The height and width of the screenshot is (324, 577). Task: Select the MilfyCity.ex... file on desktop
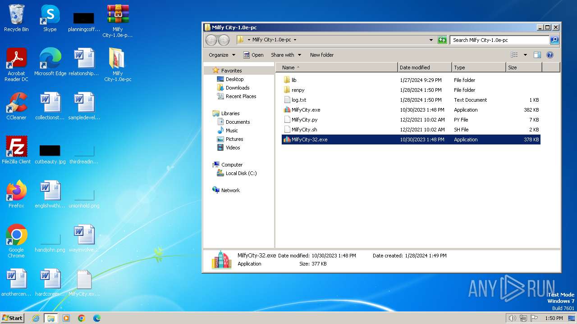[x=84, y=283]
